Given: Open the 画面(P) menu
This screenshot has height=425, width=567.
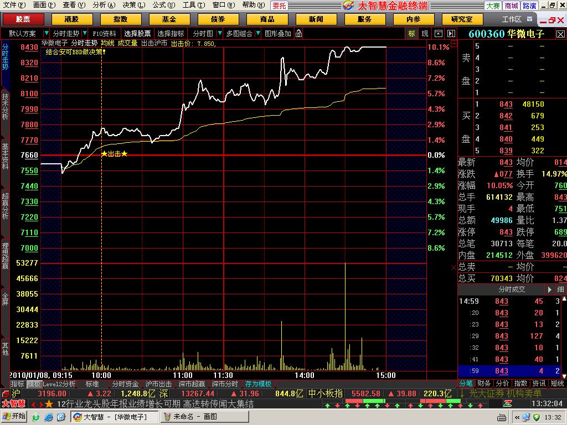Looking at the screenshot, I should point(44,5).
